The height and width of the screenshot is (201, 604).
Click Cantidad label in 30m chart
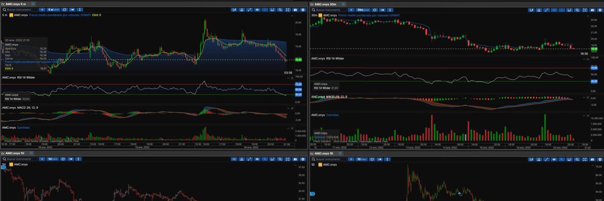pyautogui.click(x=333, y=115)
